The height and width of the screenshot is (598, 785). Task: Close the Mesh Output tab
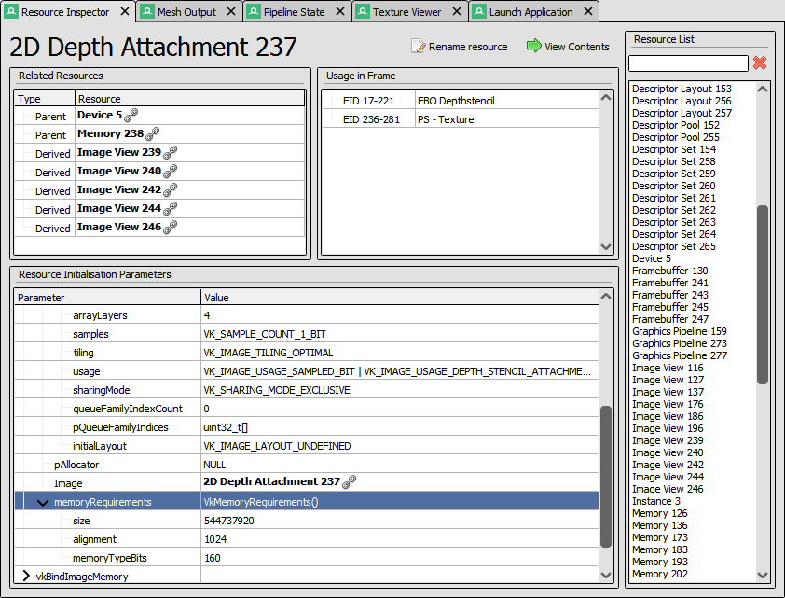tap(231, 11)
